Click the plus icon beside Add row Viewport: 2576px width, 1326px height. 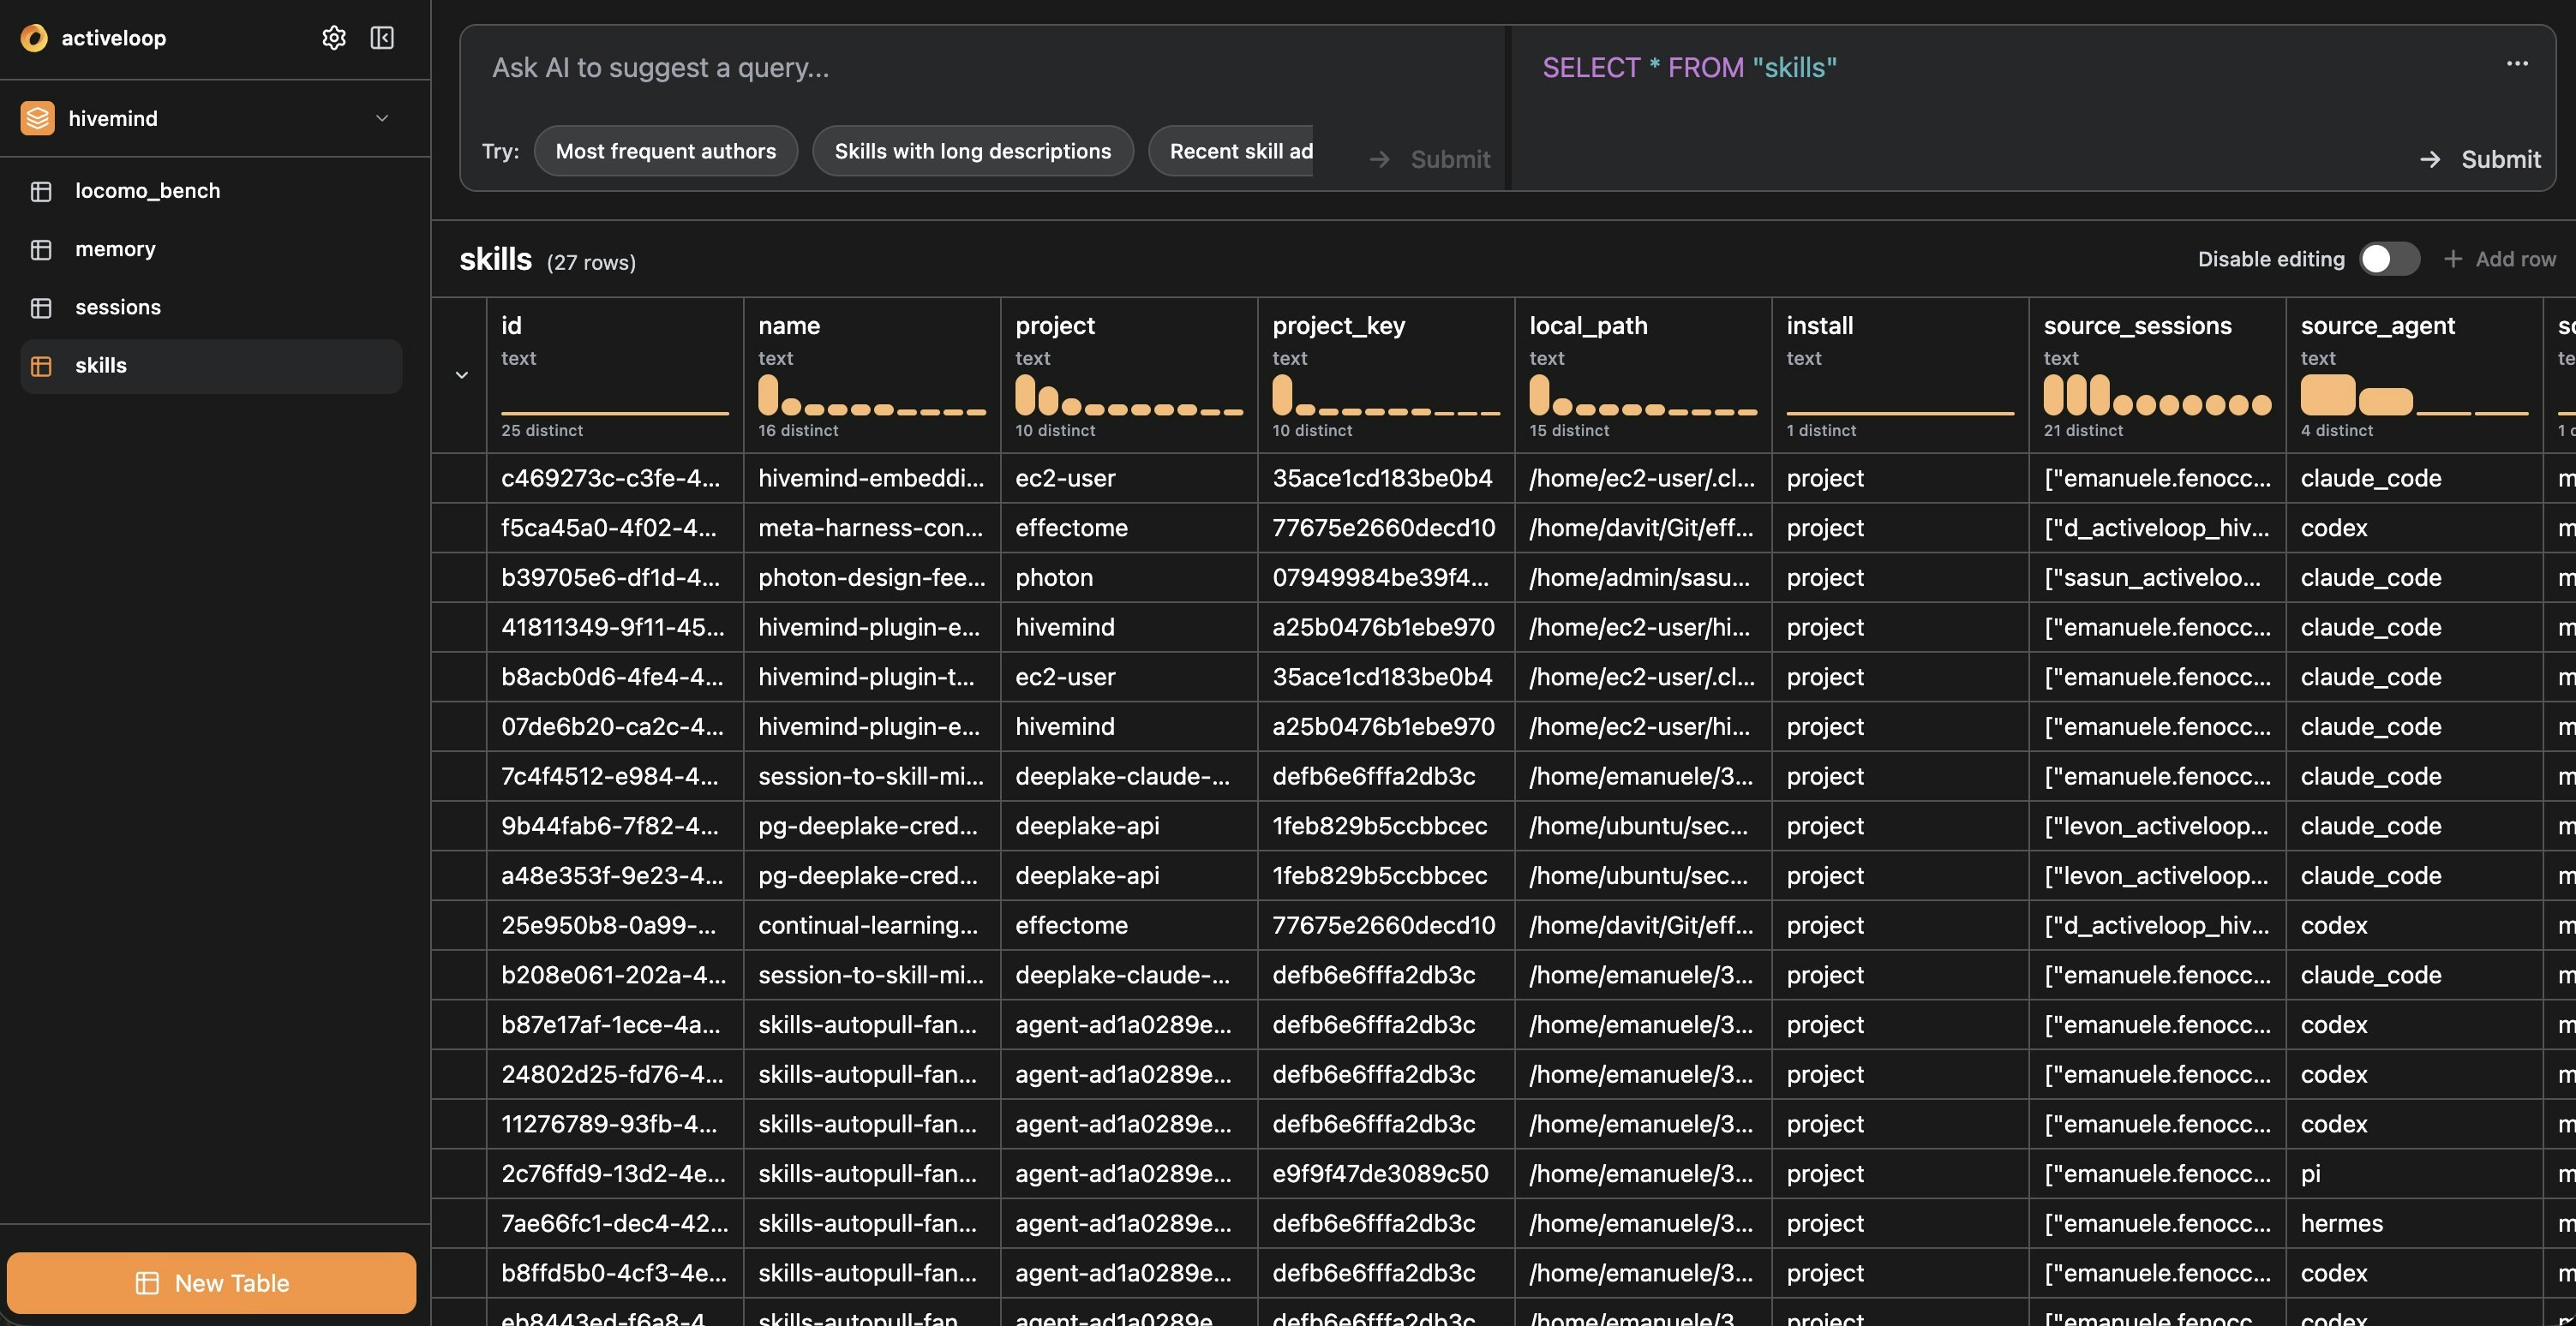point(2453,259)
